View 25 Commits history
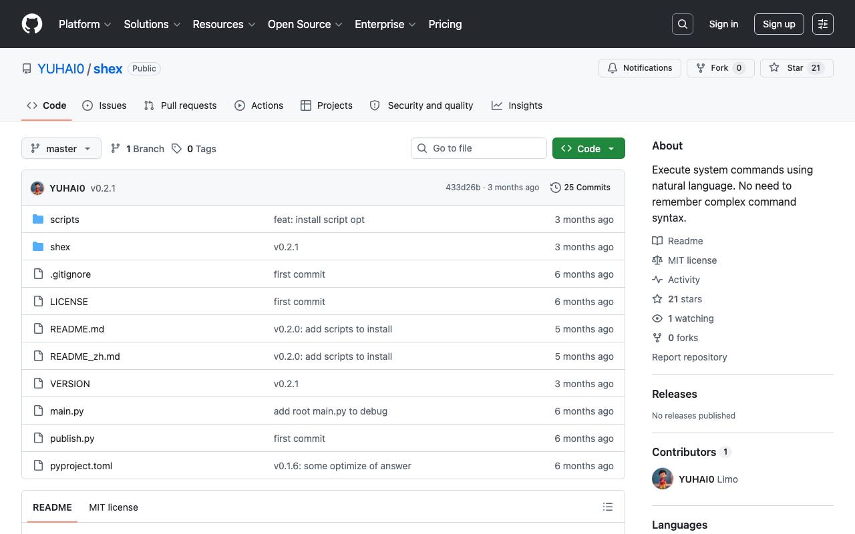Image resolution: width=855 pixels, height=534 pixels. (580, 188)
